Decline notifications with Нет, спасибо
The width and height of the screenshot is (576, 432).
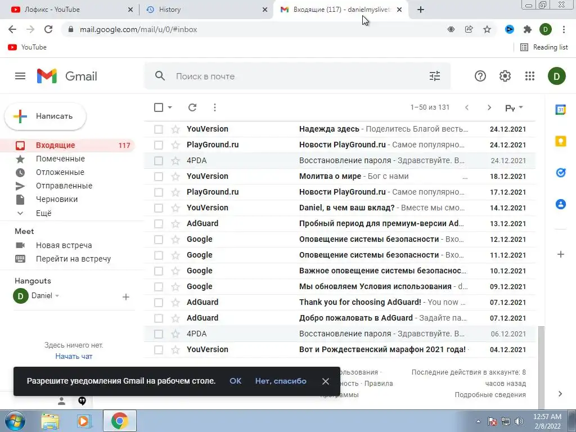coord(281,381)
